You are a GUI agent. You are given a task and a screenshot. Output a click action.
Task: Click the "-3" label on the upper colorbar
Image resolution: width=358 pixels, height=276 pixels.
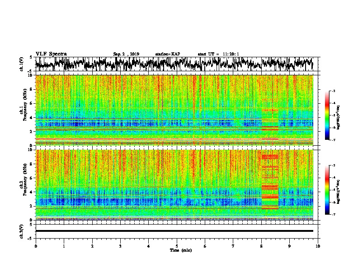coord(334,91)
